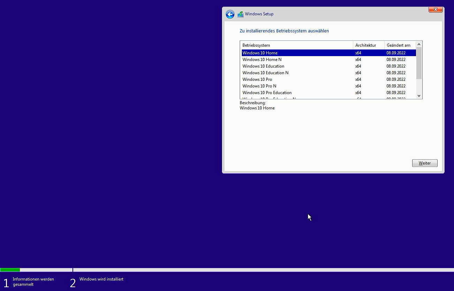Viewport: 454px width, 291px height.
Task: Select Windows 10 Pro row
Action: coord(329,79)
